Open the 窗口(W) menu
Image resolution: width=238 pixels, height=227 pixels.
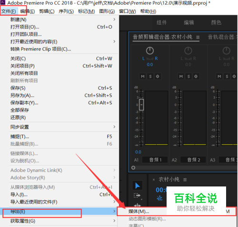(128, 11)
